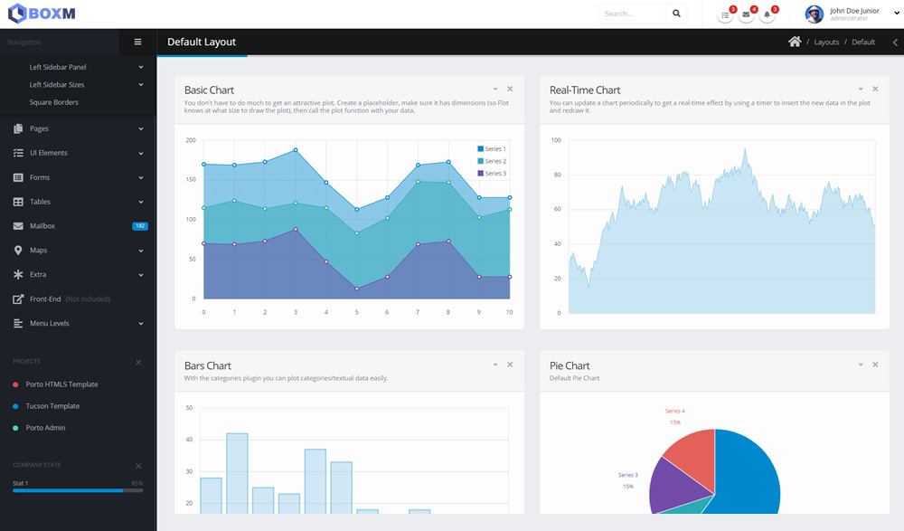Open the tasks list icon
Viewport: 904px width, 531px height.
725,14
